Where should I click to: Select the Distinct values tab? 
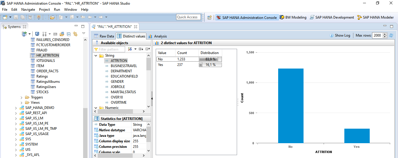(x=131, y=36)
